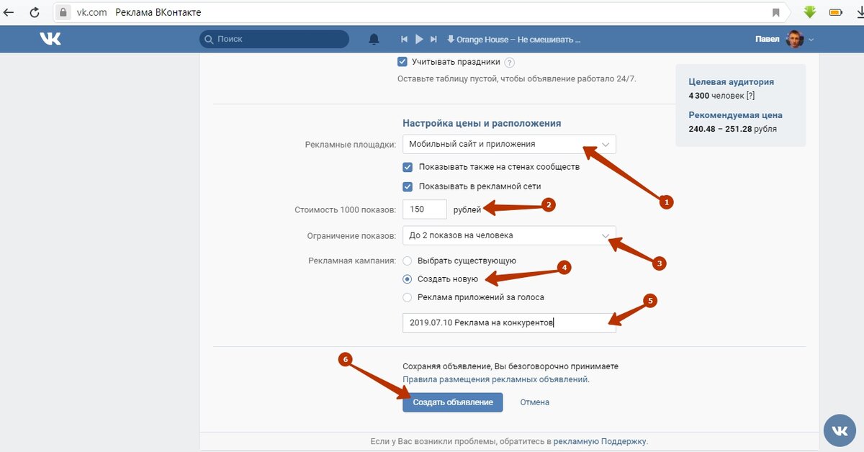Image resolution: width=864 pixels, height=452 pixels.
Task: Click the Целевая аудитория label
Action: [732, 82]
